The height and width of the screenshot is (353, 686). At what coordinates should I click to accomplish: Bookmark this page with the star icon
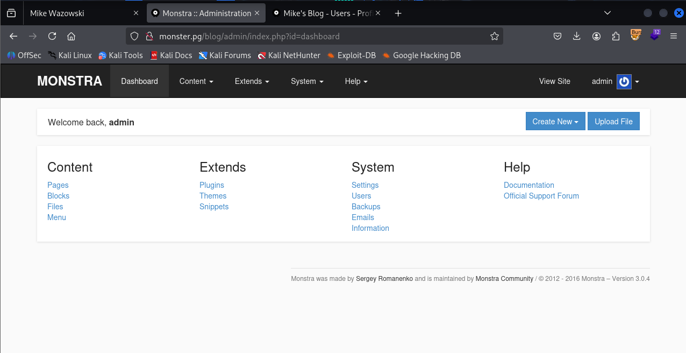pos(494,37)
